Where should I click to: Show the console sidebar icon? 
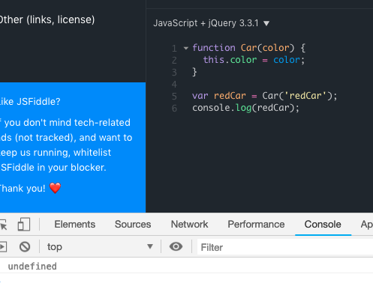tap(3, 247)
